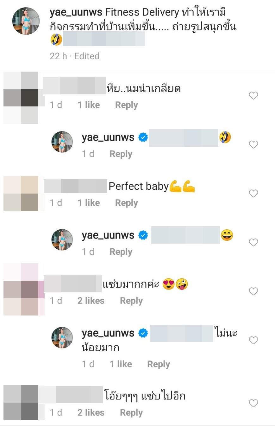275x427 pixels.
Task: View '2 likes' on 'แซ่บมากกค่ะ' comment
Action: pyautogui.click(x=91, y=301)
